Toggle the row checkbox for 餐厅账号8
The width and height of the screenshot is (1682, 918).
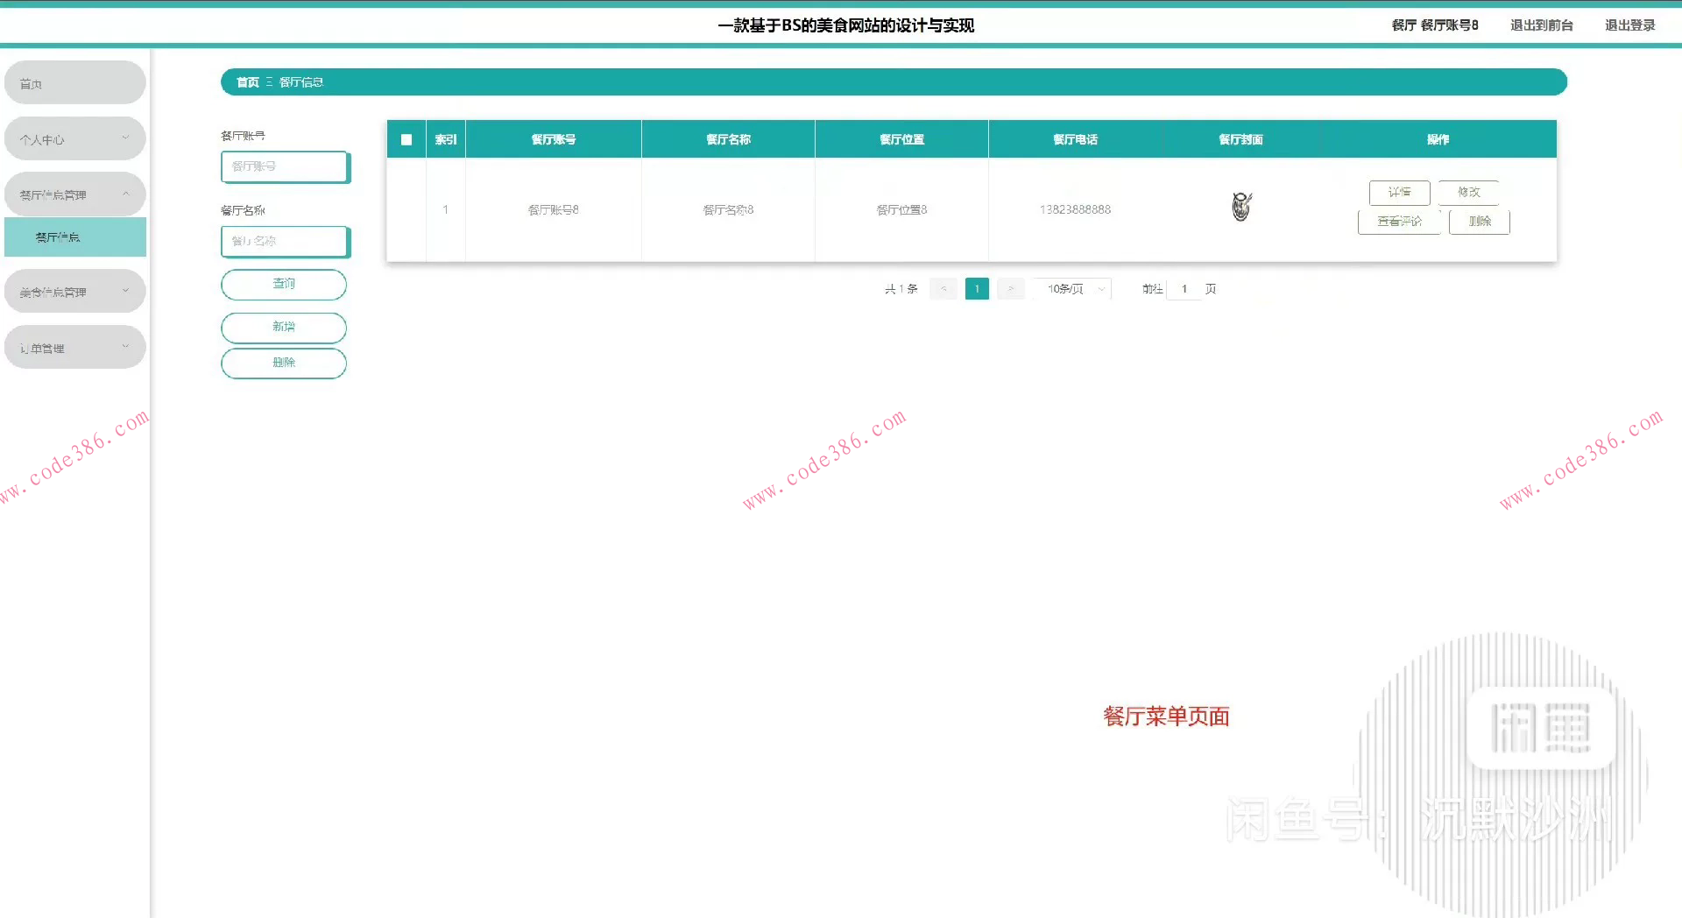pos(406,209)
